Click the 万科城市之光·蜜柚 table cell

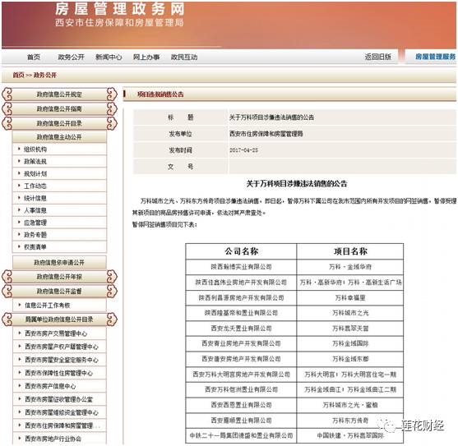[x=350, y=405]
